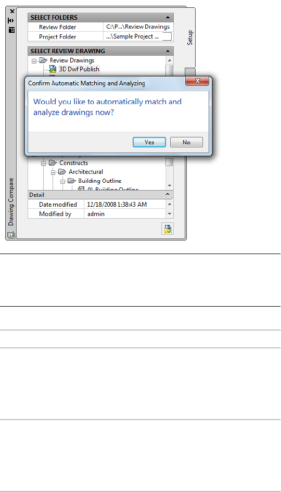Click the Review Drawings folder icon
Image resolution: width=281 pixels, height=492 pixels.
(44, 60)
